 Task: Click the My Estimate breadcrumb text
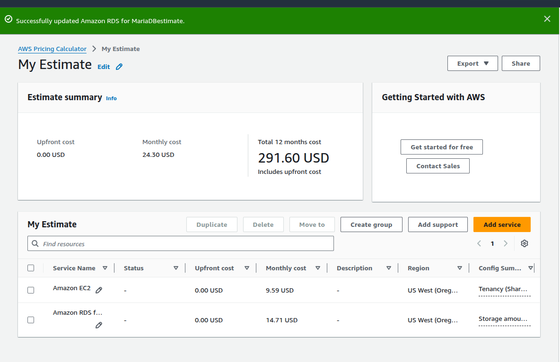[x=121, y=49]
